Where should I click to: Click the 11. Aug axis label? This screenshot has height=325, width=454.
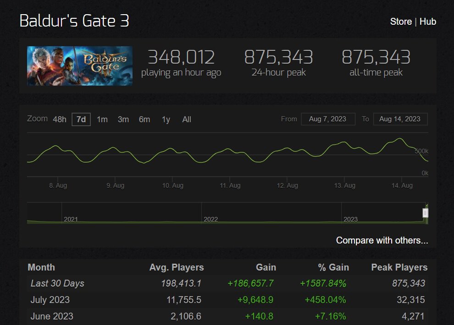pyautogui.click(x=230, y=185)
